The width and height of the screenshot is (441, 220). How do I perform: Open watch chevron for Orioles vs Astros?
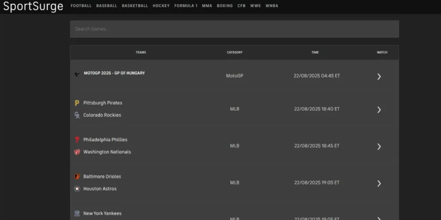coord(379,183)
